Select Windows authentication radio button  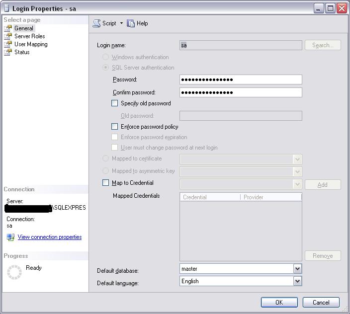coord(105,57)
